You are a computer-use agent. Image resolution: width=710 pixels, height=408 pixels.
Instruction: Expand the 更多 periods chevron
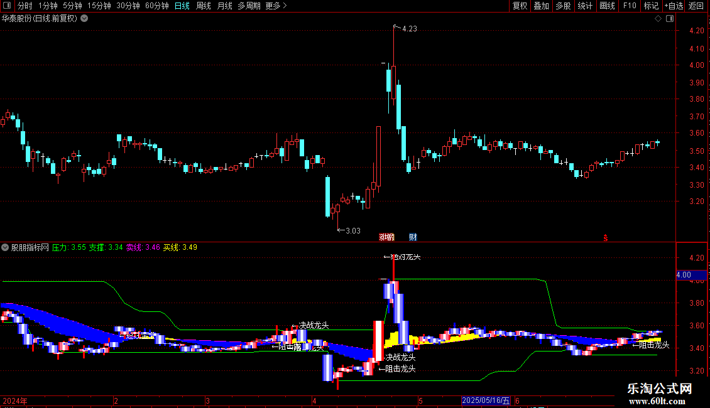(x=285, y=6)
